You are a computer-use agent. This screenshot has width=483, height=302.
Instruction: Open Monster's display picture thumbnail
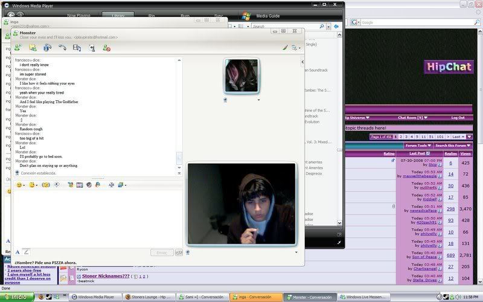click(x=241, y=76)
